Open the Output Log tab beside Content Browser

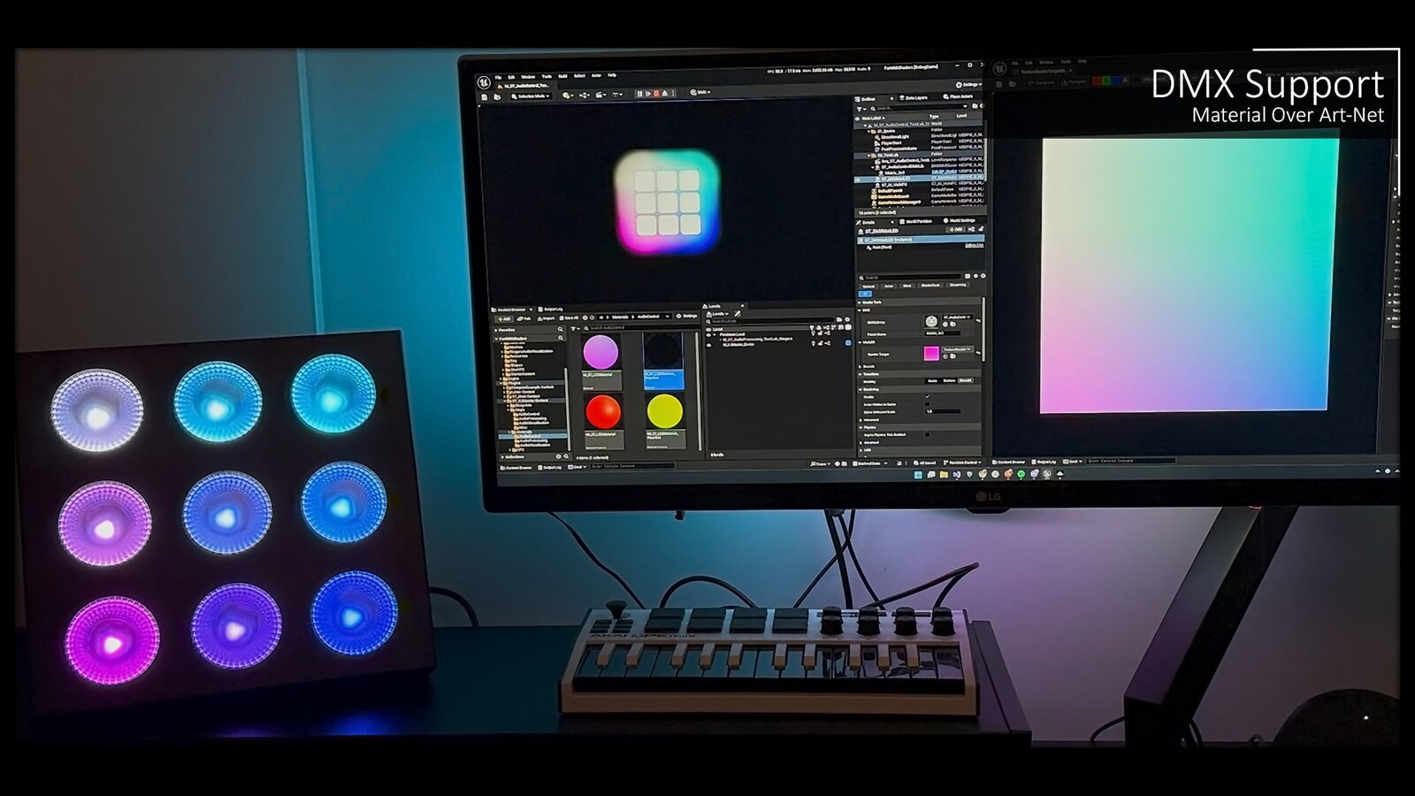pyautogui.click(x=550, y=310)
